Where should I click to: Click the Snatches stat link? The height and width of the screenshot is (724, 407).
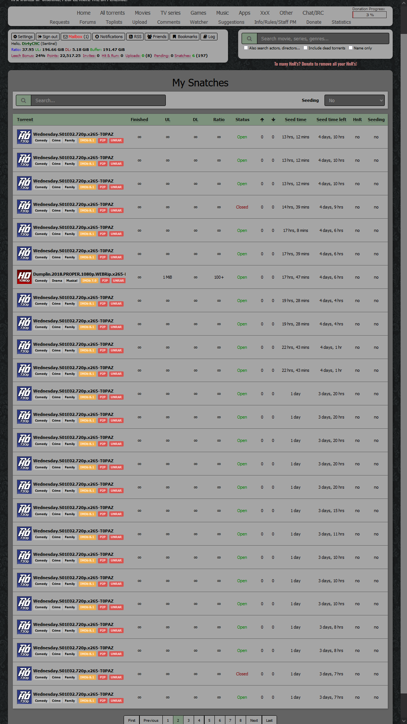pyautogui.click(x=182, y=56)
